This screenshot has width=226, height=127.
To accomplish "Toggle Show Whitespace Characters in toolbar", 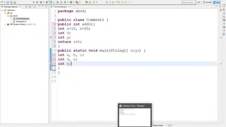I will pos(61,2).
